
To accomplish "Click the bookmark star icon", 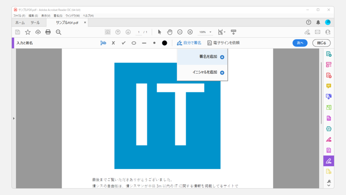I will pos(28,32).
